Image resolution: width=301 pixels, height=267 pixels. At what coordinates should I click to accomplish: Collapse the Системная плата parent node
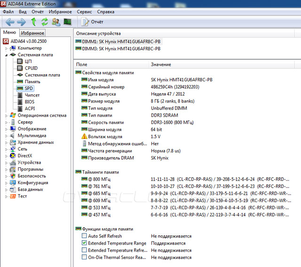pos(6,55)
